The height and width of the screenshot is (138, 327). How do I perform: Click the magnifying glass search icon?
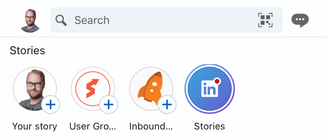click(x=61, y=20)
